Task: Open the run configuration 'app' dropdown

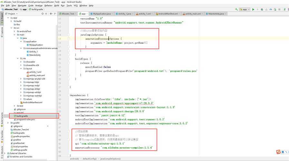Action: (245, 9)
